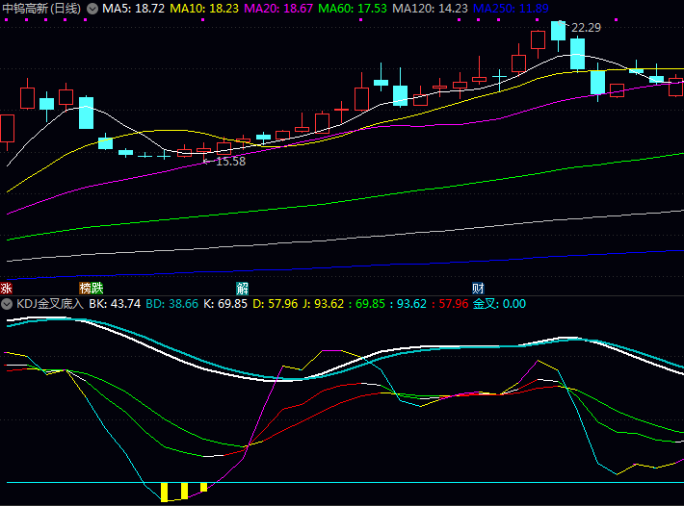Screen dimensions: 684x506
Task: Open the 财 financial report marker
Action: point(478,288)
